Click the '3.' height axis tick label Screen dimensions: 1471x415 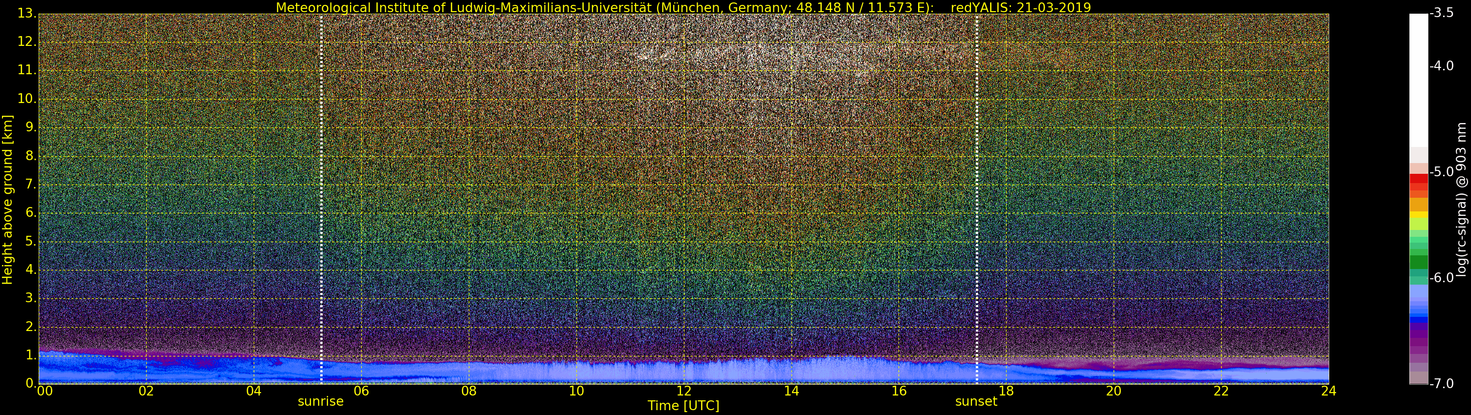tap(31, 298)
